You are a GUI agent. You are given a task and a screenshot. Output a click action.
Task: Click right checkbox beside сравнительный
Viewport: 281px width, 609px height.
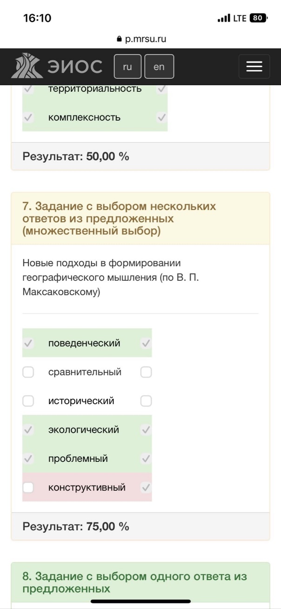click(146, 372)
